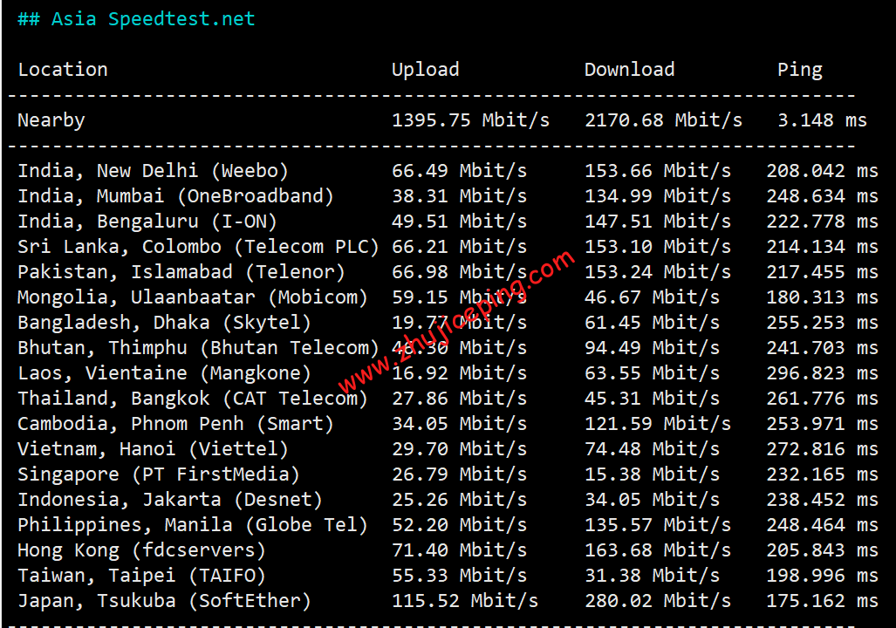Click the 'Nearby' row label
This screenshot has height=628, width=896.
coord(51,120)
